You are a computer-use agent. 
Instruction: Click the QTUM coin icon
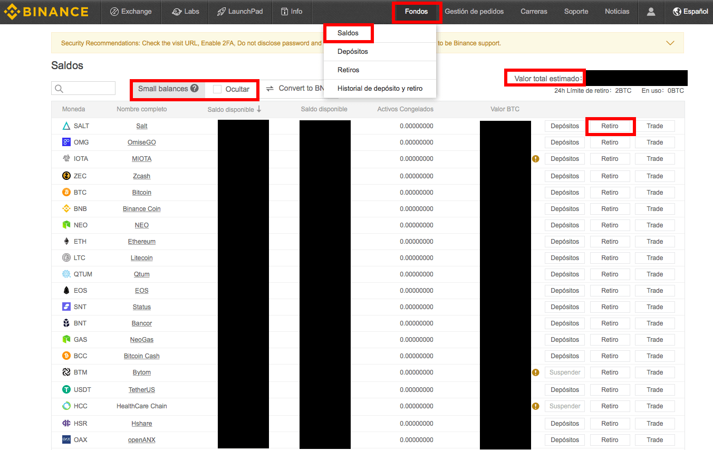click(x=66, y=274)
